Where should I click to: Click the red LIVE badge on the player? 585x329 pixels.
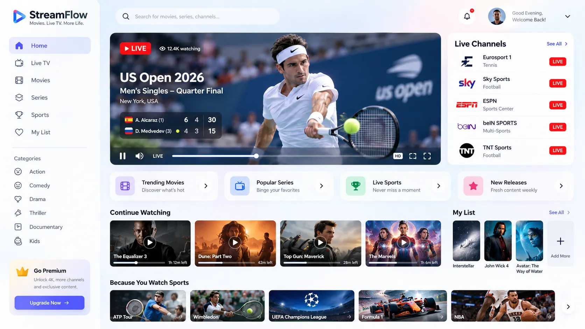[x=135, y=48]
